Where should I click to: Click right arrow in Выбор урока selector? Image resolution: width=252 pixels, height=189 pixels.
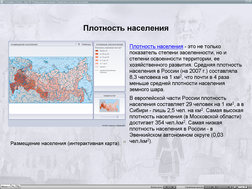pos(175,187)
